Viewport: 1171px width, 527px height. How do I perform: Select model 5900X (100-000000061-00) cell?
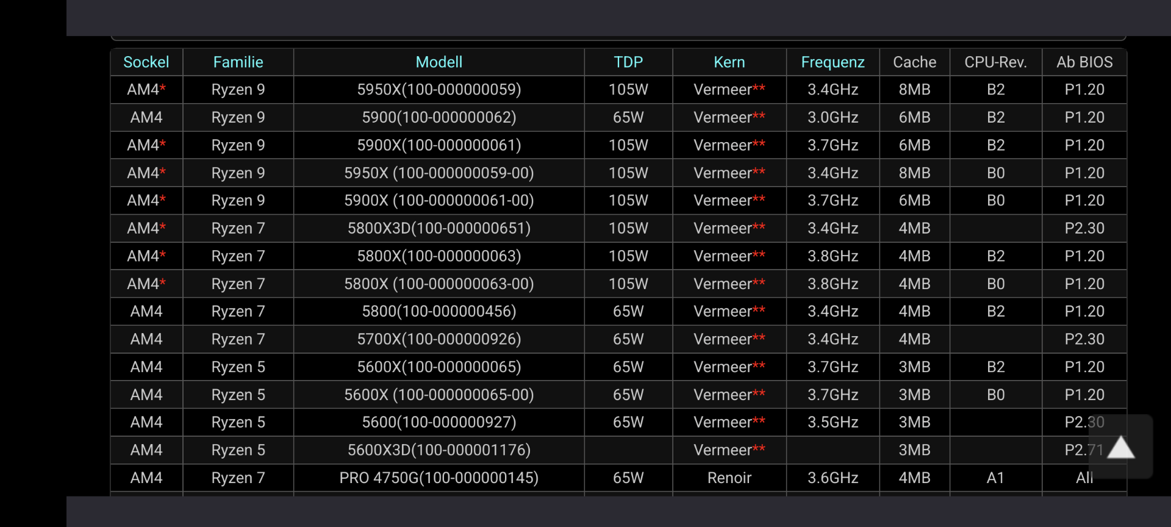pyautogui.click(x=439, y=201)
